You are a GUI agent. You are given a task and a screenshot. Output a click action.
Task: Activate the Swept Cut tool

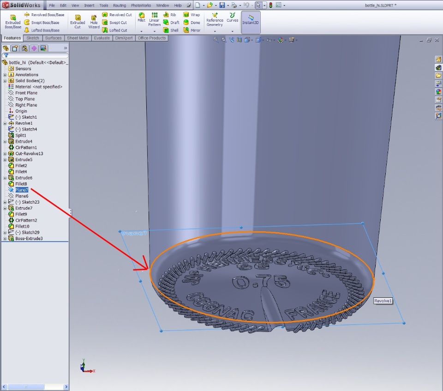[x=114, y=22]
